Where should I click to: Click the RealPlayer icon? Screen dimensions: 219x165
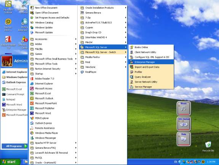[82, 72]
